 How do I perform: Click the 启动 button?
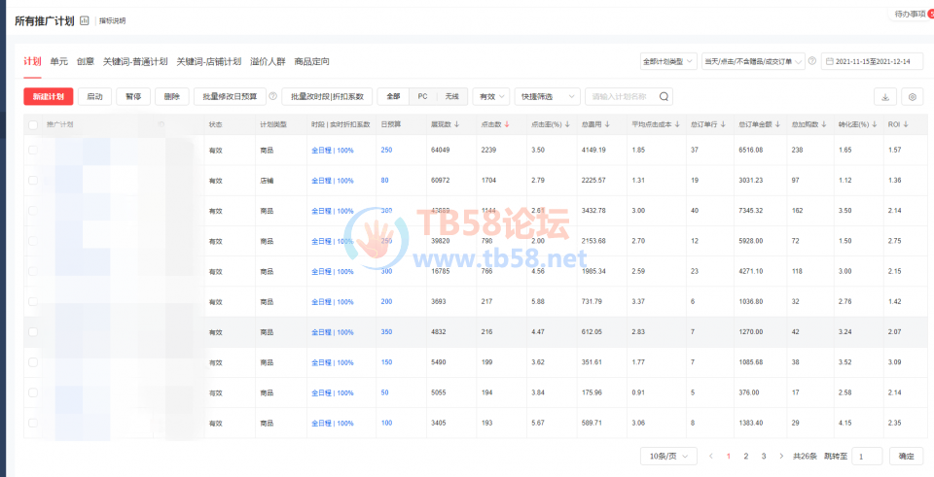click(94, 96)
